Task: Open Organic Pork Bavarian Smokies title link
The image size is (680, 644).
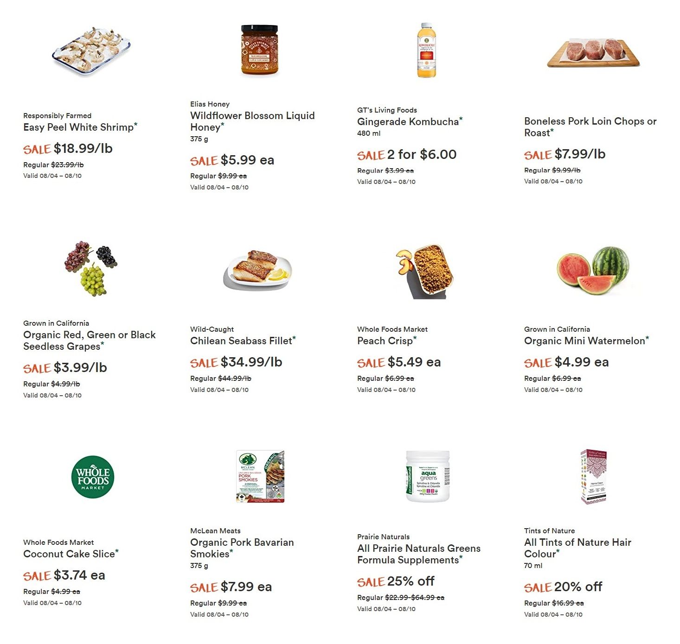Action: pyautogui.click(x=242, y=548)
